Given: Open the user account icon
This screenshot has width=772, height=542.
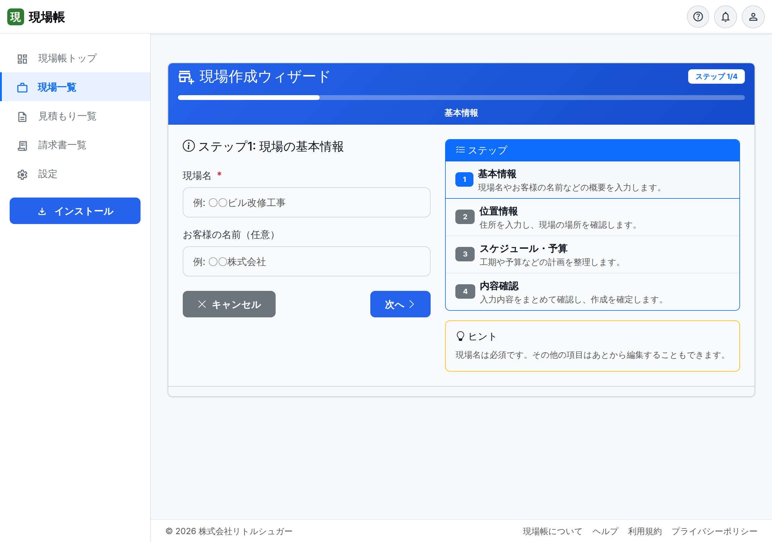Looking at the screenshot, I should tap(753, 17).
